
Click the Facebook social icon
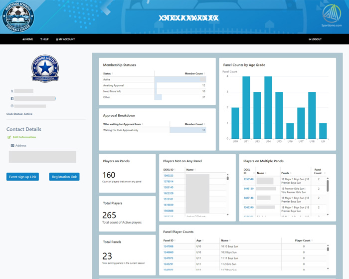click(12, 99)
